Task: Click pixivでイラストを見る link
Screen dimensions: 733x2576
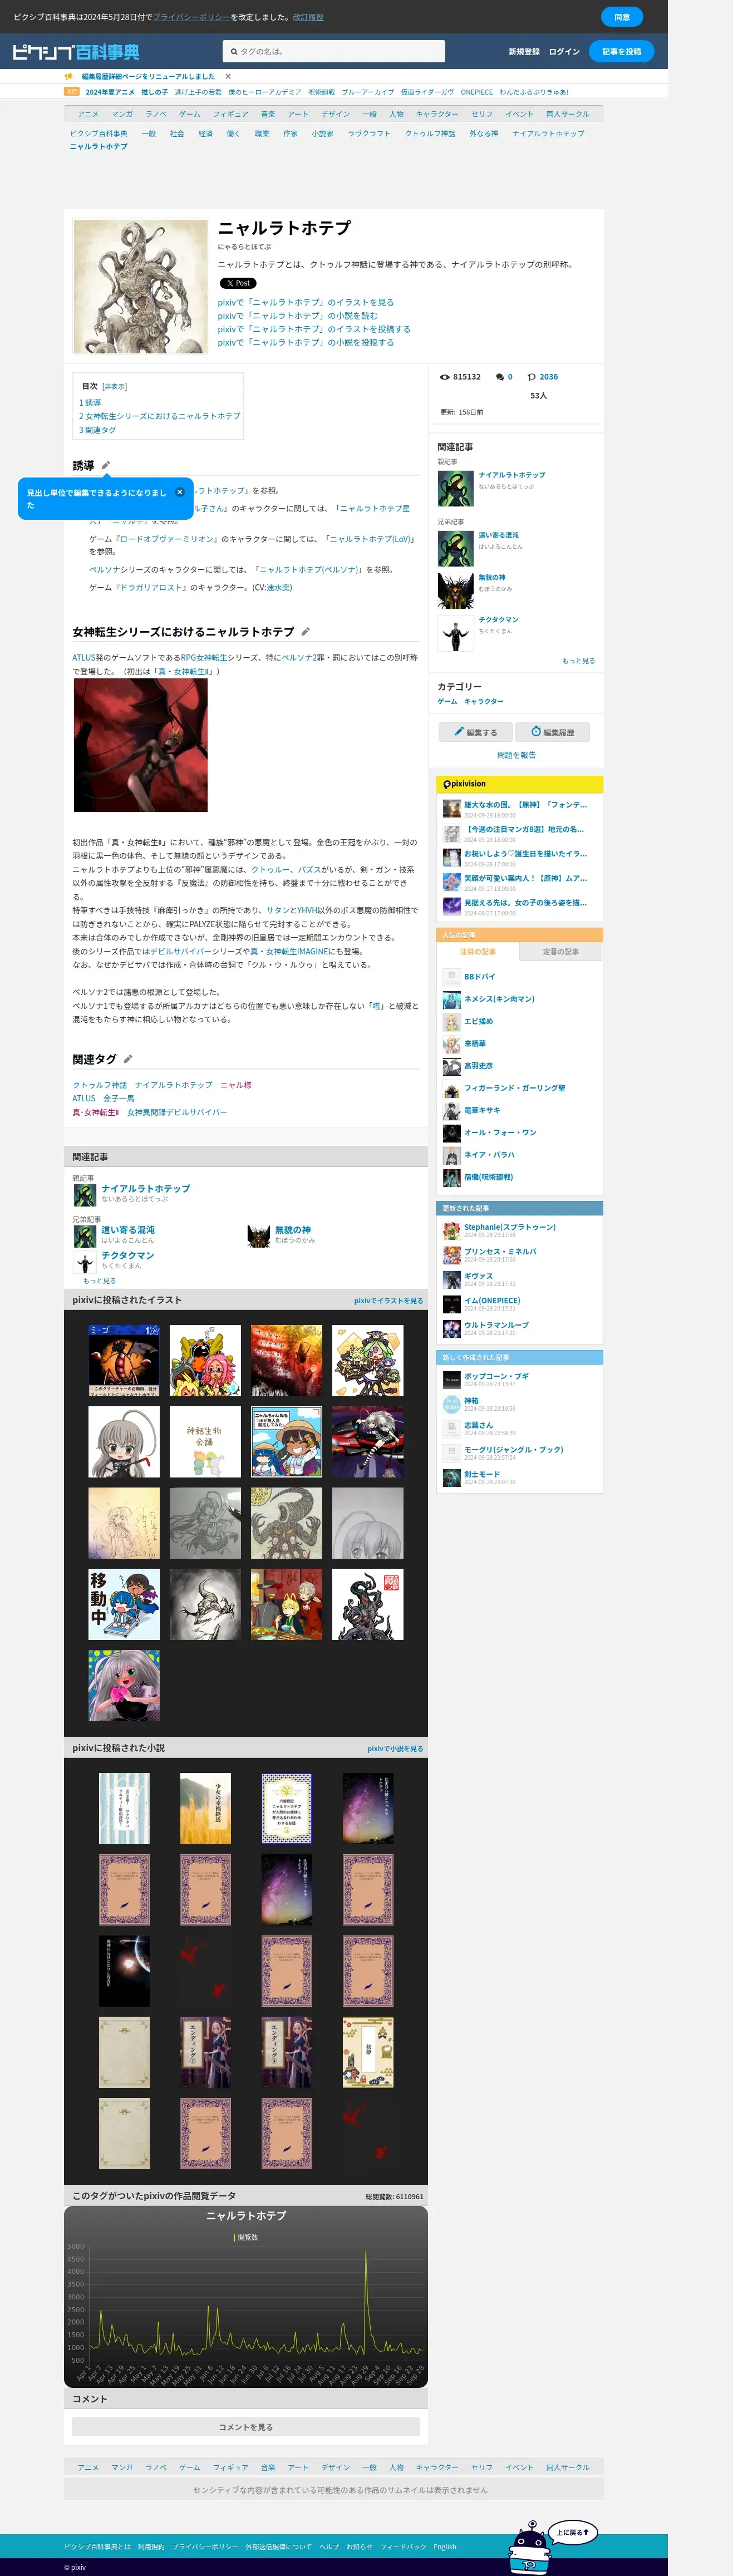Action: tap(388, 1301)
